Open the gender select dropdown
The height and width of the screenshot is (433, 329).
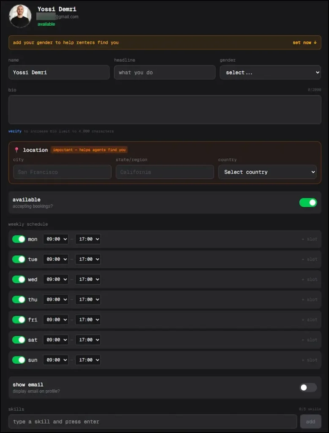point(270,73)
